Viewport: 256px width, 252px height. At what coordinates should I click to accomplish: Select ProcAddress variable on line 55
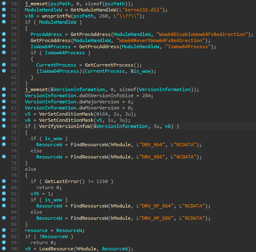tap(46, 34)
